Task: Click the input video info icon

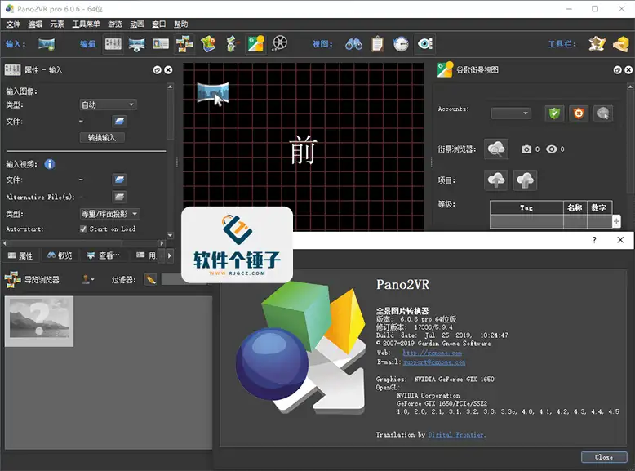Action: coord(50,164)
